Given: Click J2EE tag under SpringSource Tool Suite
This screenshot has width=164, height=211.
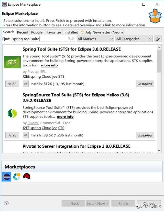Looking at the screenshot, I should click(x=26, y=128).
